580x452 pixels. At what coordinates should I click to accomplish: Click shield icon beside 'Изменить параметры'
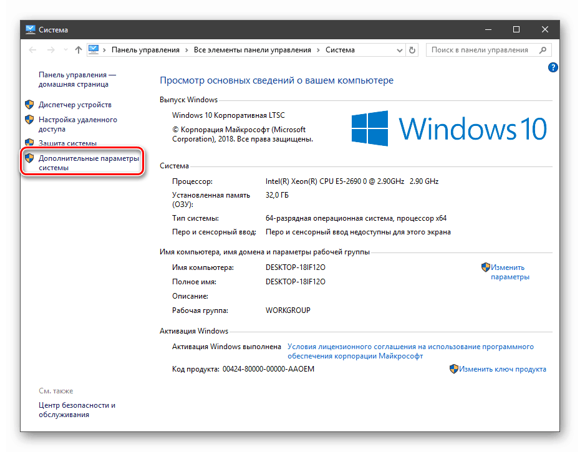(485, 267)
